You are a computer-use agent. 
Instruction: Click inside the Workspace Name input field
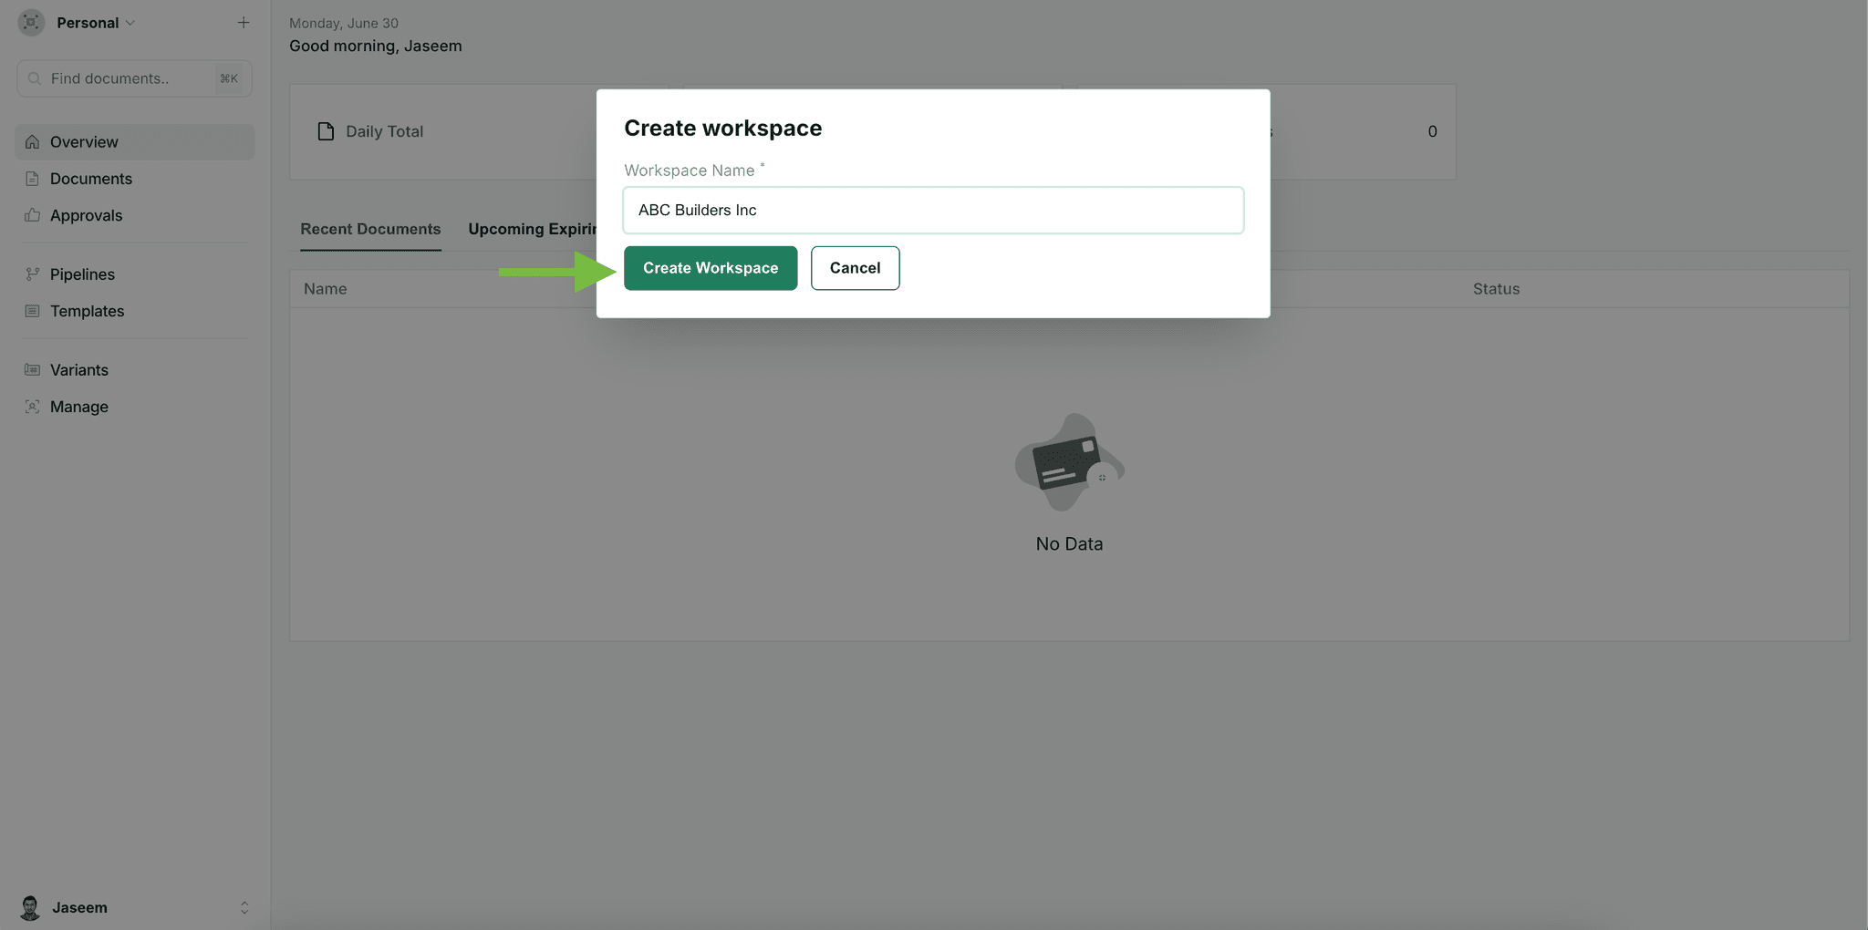(x=932, y=210)
